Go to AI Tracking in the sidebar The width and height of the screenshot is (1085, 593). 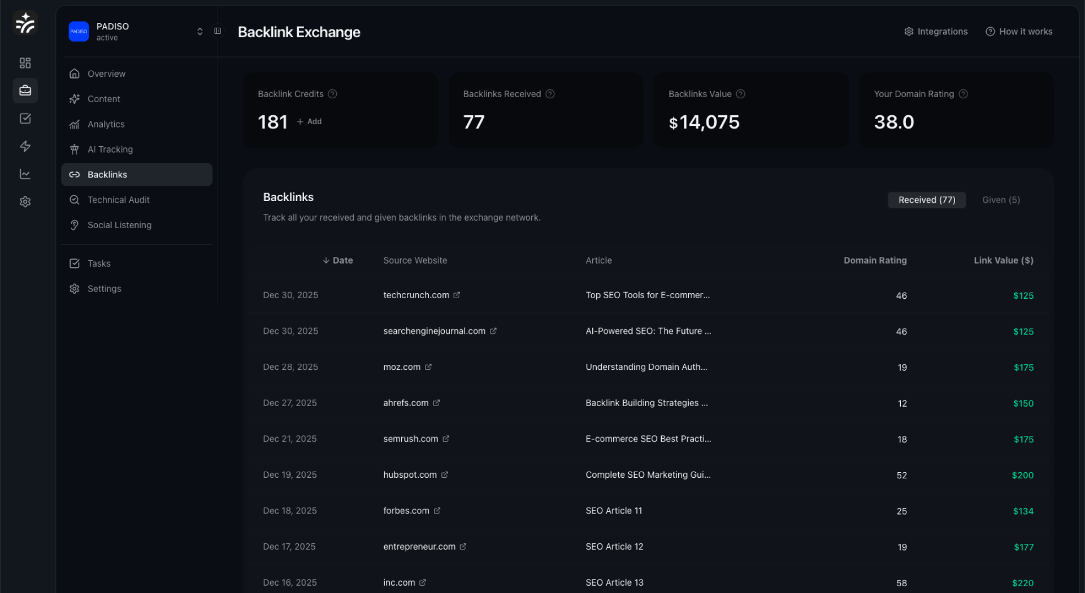[110, 150]
